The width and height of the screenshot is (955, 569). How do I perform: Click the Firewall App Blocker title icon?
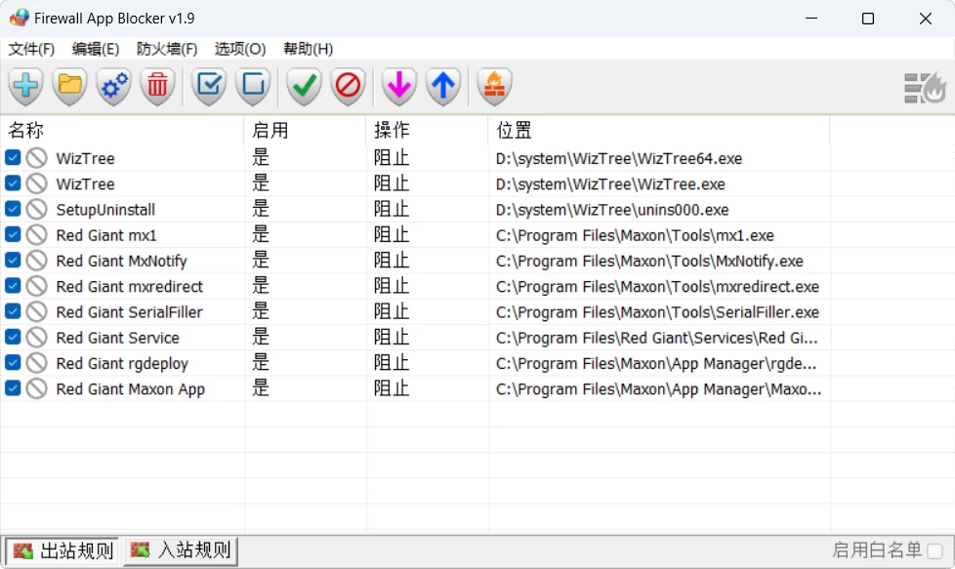point(19,18)
